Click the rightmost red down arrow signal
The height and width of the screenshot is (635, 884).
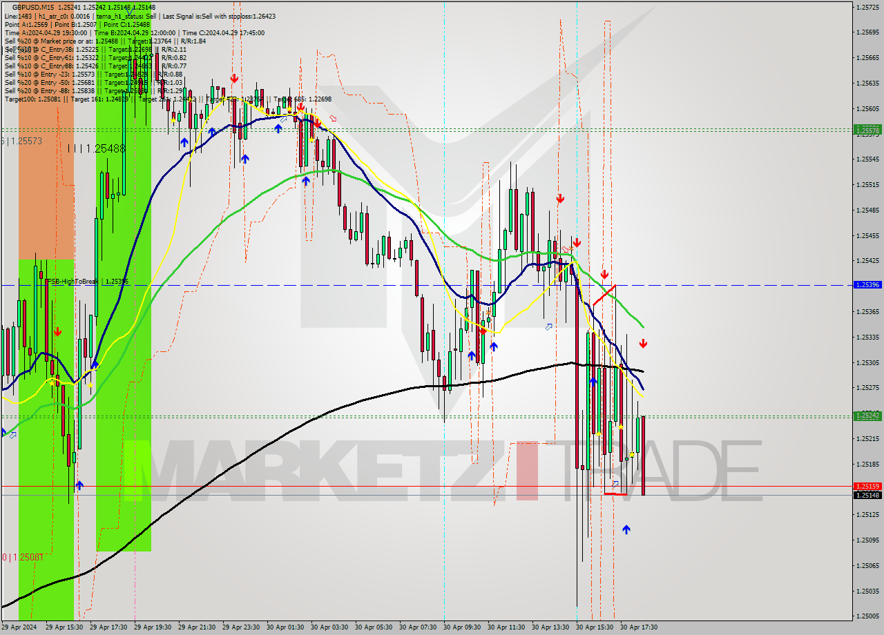coord(643,343)
